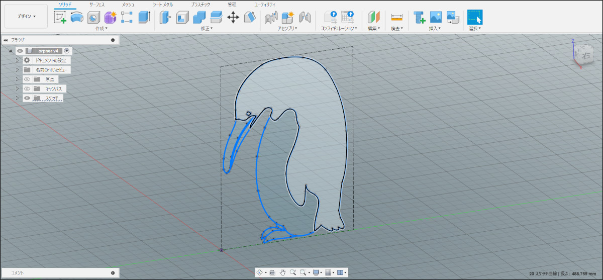This screenshot has height=280, width=603.
Task: Click the Create Sketch tool icon
Action: [60, 18]
